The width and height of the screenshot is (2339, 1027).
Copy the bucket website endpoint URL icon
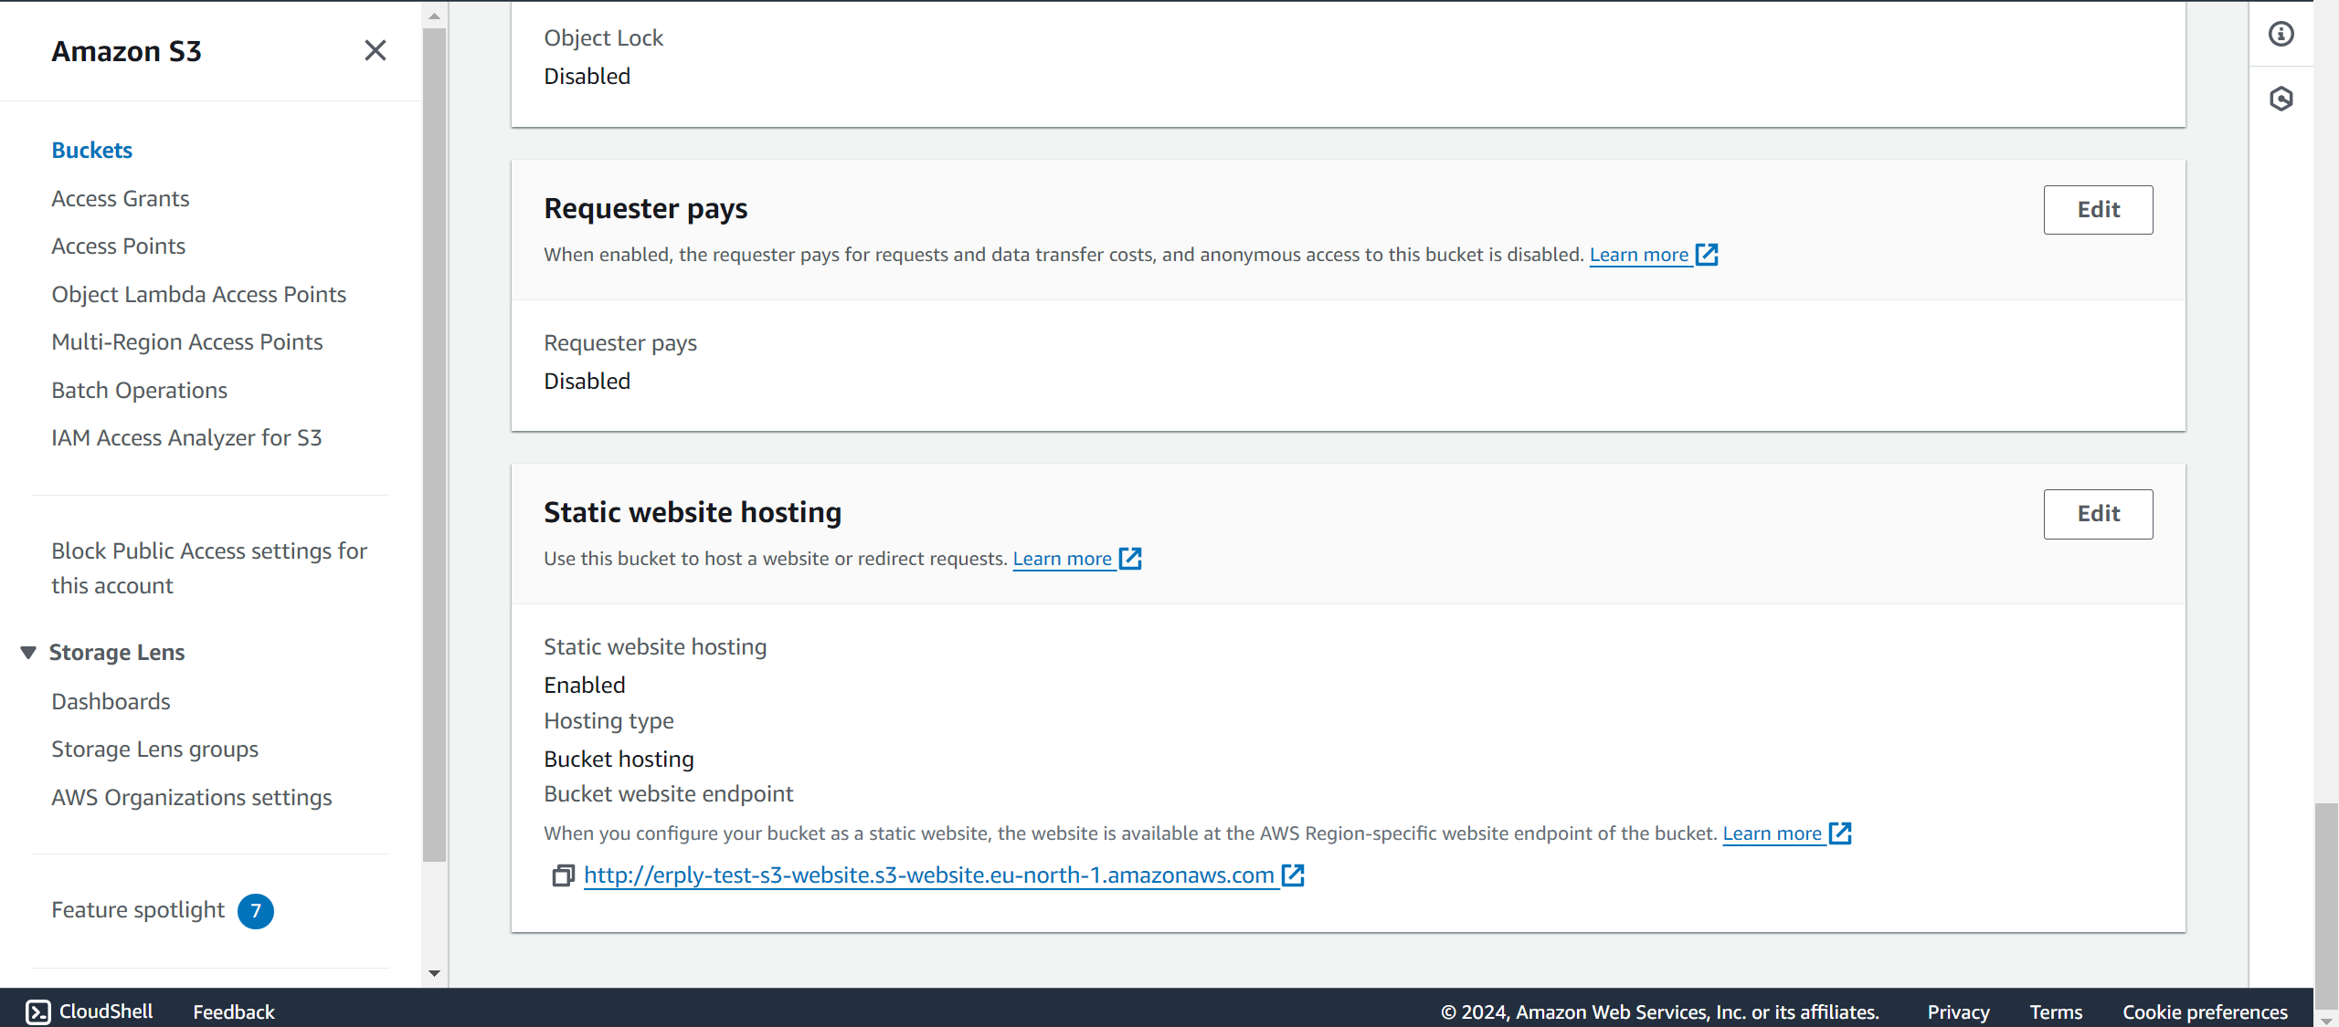point(563,875)
